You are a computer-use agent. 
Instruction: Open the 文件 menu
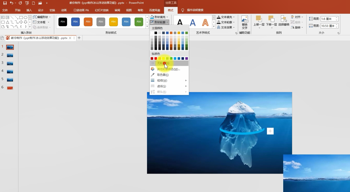[x=5, y=10]
